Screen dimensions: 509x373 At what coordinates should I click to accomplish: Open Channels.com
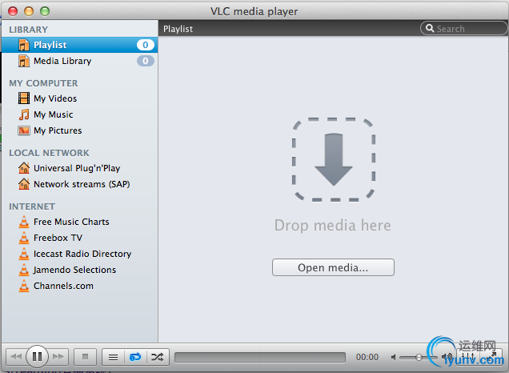(64, 286)
